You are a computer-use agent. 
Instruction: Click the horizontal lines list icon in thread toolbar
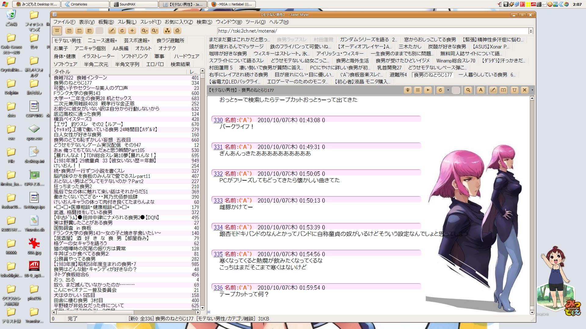(418, 90)
